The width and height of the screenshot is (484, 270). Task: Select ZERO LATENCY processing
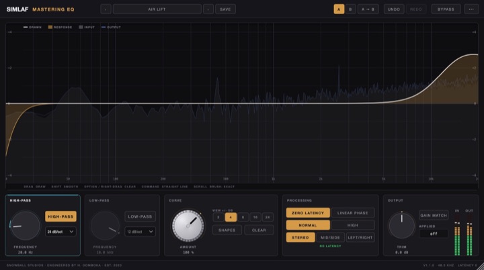308,213
